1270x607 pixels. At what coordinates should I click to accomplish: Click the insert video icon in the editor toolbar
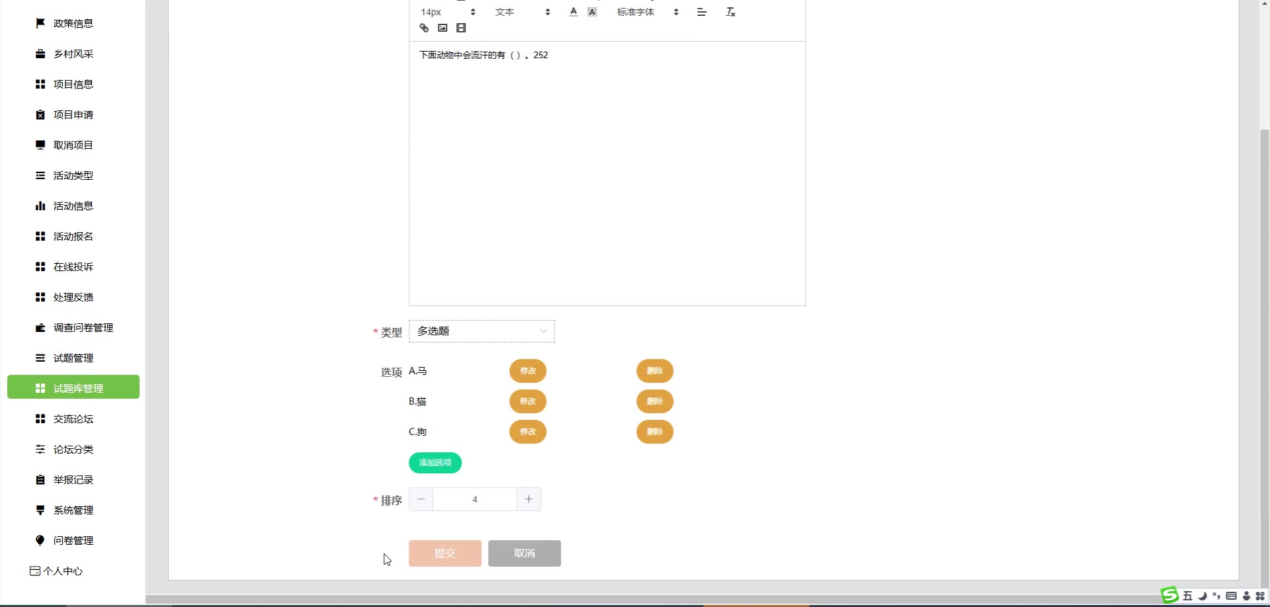tap(461, 28)
